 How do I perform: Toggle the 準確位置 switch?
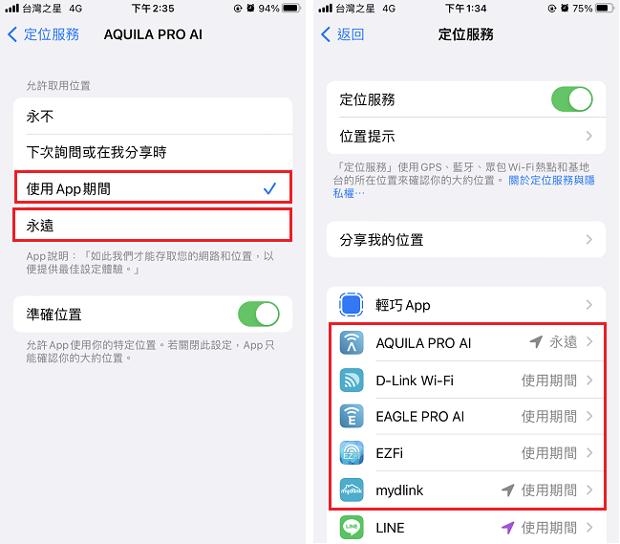(x=259, y=315)
